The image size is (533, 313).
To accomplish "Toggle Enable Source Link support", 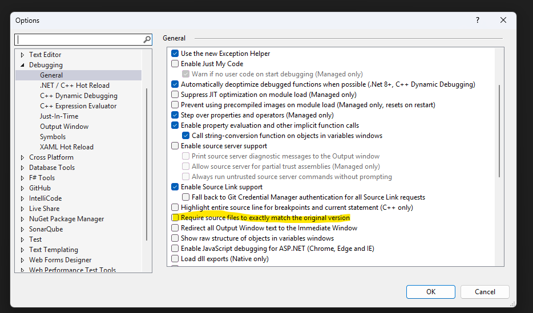I will (175, 187).
